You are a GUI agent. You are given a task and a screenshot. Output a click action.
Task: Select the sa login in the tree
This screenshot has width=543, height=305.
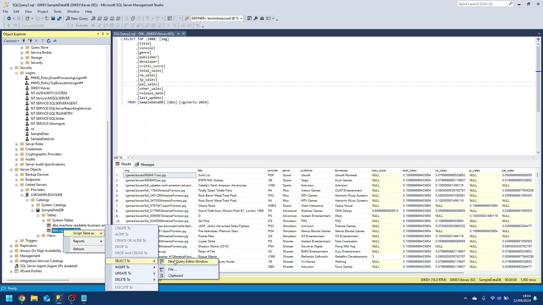tap(32, 129)
